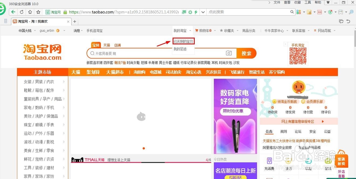356x179 pixels.
Task: Click the orange user avatar icon
Action: coord(299,87)
